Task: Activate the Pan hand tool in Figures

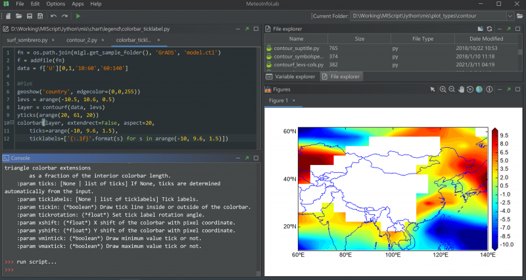Action: tap(461, 89)
